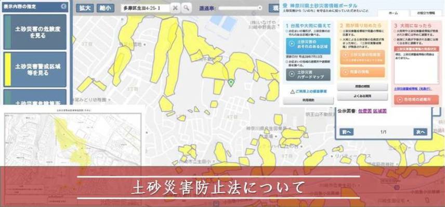Click the 1/1 page indicator
Screen dimensions: 445x207
(x=384, y=132)
